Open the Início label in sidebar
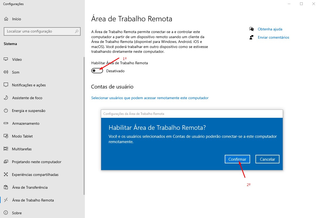Viewport: 319px width, 218px height. point(17,19)
